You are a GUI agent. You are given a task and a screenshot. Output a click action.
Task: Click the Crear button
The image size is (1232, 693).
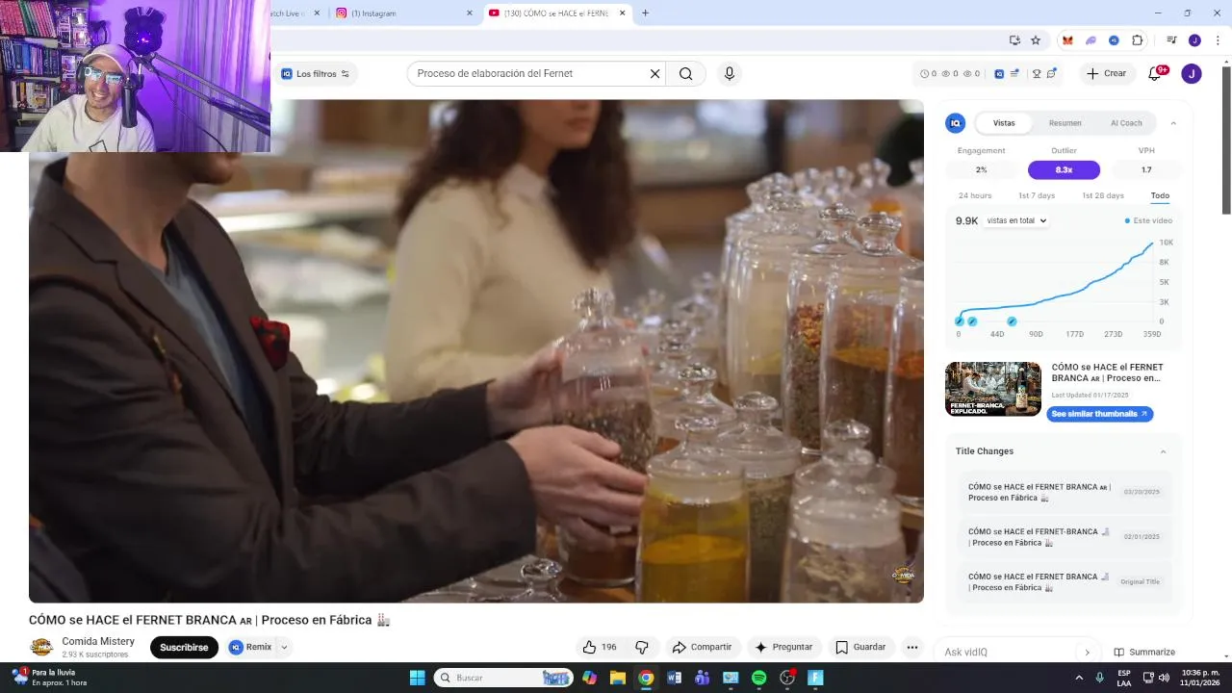[x=1106, y=74]
